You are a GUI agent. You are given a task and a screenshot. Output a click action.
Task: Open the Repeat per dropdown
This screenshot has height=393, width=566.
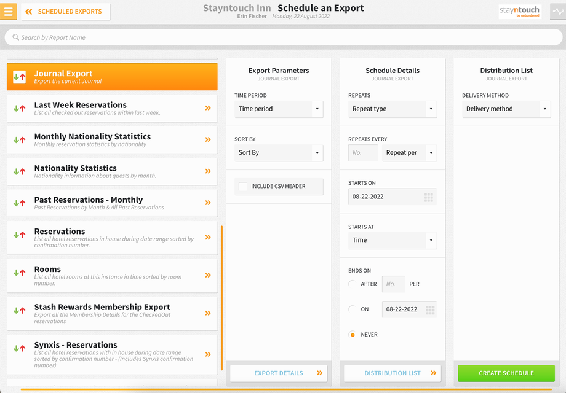point(409,153)
